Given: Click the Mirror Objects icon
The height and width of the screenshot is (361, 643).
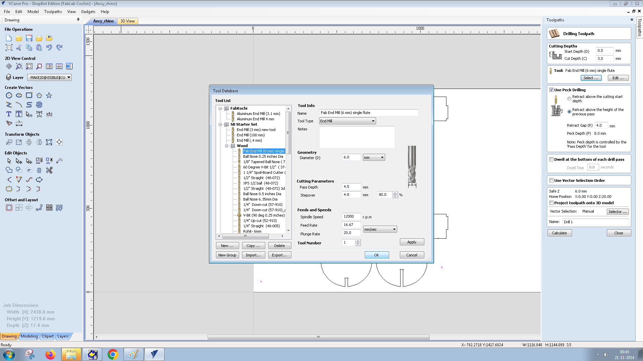Looking at the screenshot, I should pyautogui.click(x=39, y=142).
